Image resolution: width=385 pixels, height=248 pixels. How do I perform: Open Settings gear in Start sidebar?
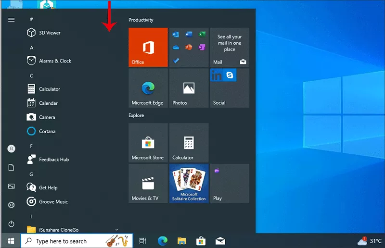[11, 205]
